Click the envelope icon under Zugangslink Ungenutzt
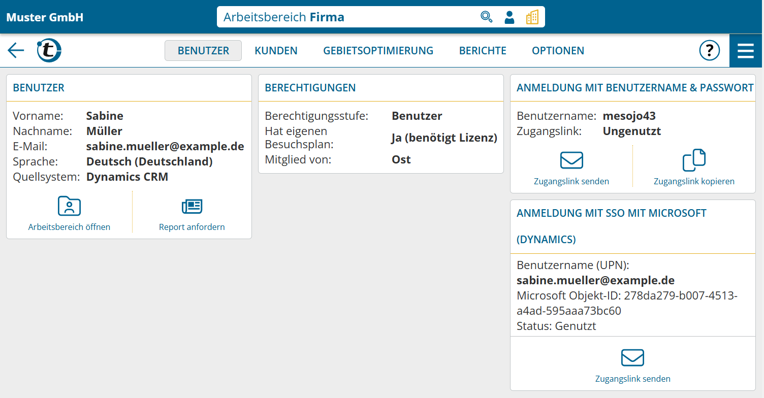Screen dimensions: 764x398 click(x=571, y=160)
